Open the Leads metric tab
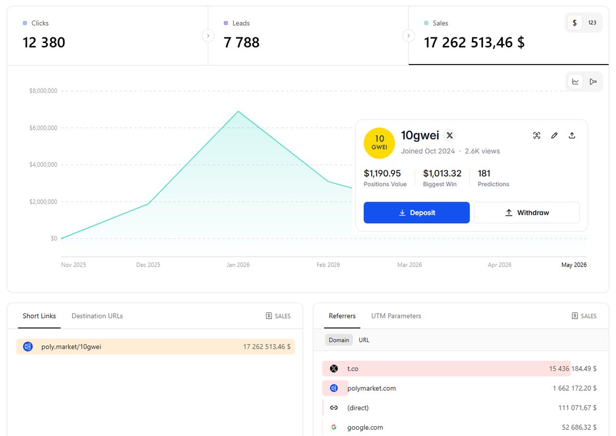 pos(308,36)
